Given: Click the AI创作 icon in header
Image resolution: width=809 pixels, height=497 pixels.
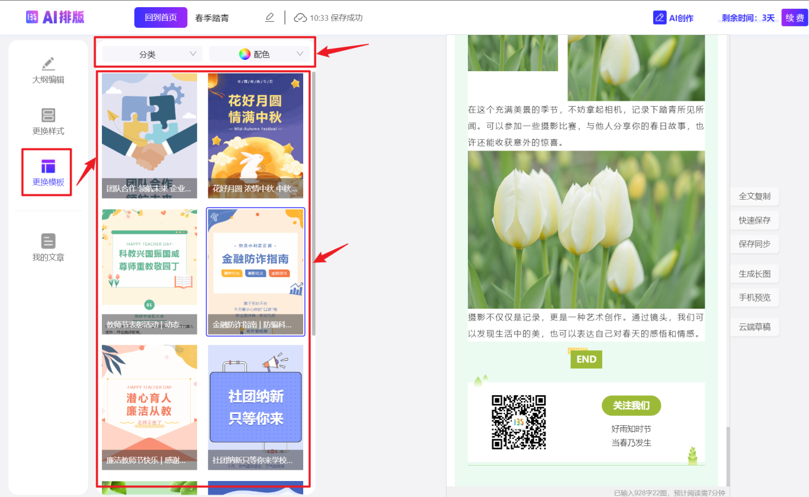Looking at the screenshot, I should click(x=660, y=18).
